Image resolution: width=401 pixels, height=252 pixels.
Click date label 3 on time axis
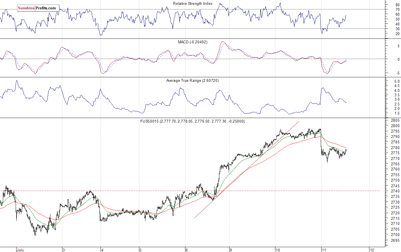coord(64,250)
